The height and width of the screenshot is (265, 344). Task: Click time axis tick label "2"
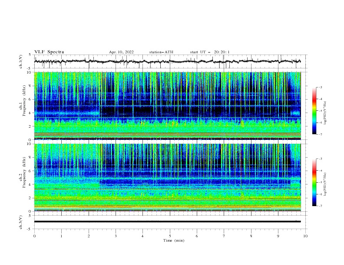[x=89, y=236]
